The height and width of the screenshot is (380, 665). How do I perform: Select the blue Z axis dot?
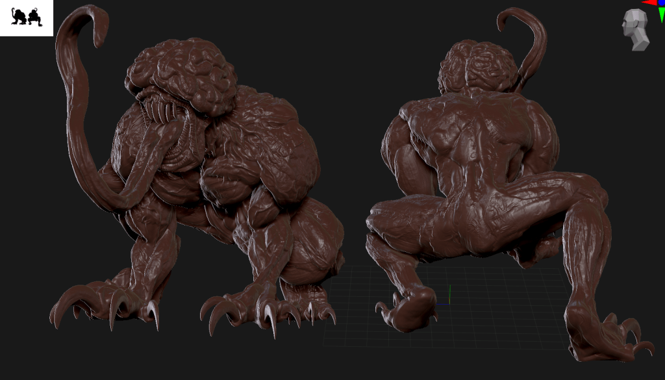tap(662, 3)
